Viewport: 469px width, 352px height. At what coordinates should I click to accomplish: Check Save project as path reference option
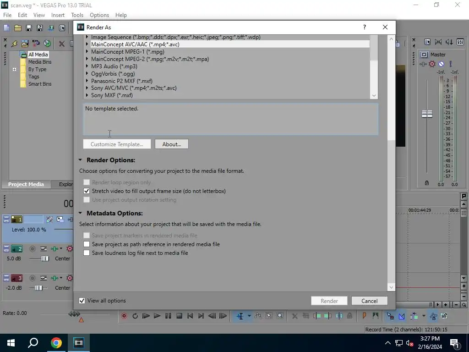point(87,244)
